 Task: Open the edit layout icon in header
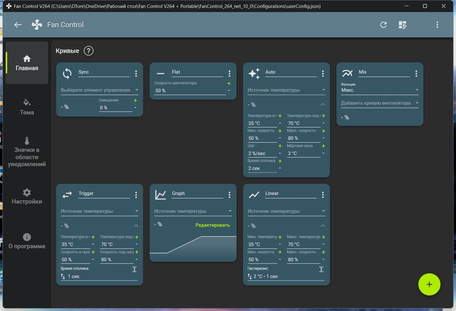pos(402,25)
